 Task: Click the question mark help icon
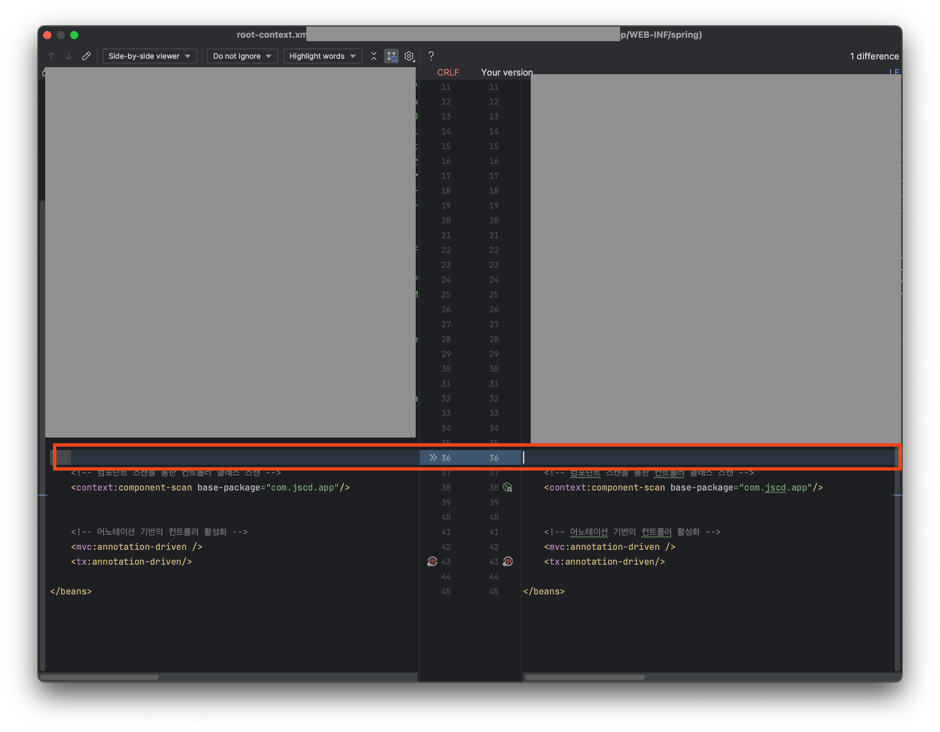(431, 56)
